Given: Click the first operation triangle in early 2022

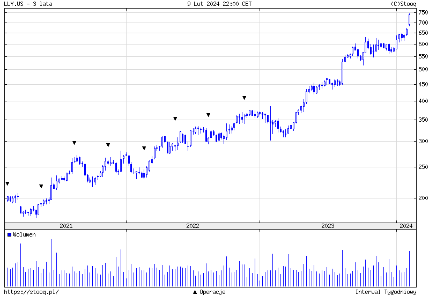Looking at the screenshot, I should tap(144, 148).
